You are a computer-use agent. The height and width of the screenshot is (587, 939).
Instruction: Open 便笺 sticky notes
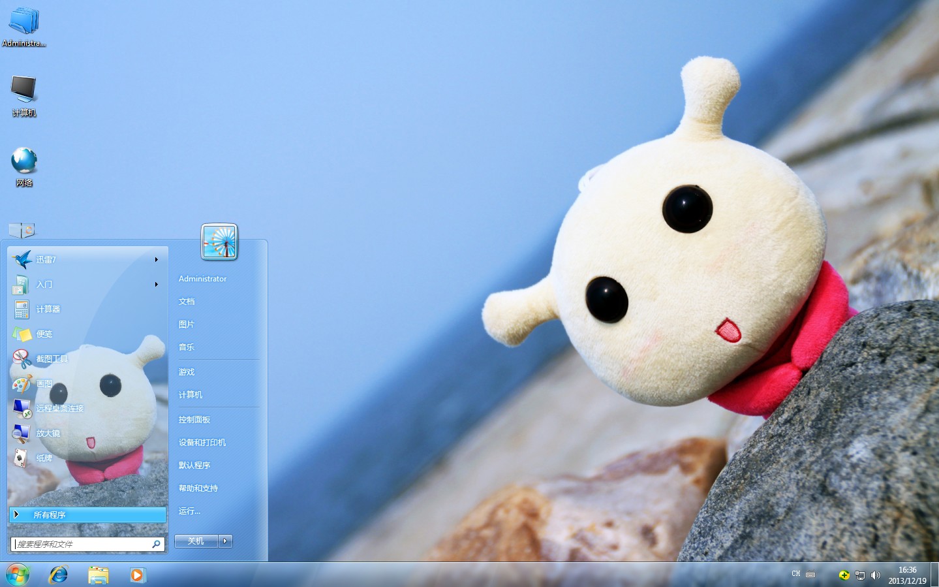coord(87,334)
